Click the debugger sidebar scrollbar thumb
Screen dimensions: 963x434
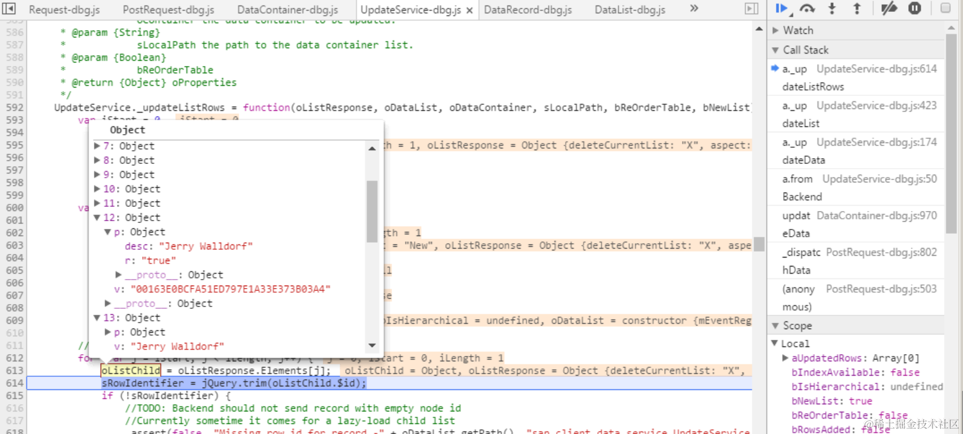[951, 134]
